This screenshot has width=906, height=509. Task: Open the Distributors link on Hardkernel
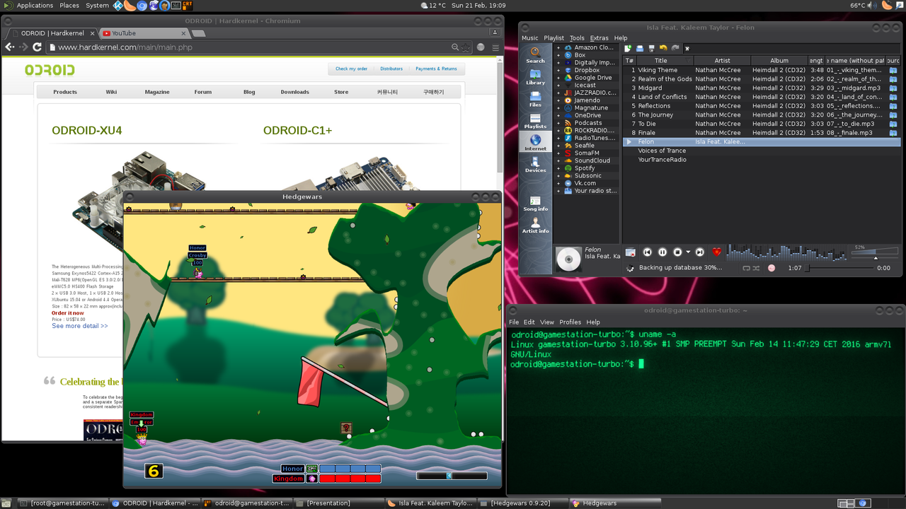tap(391, 69)
